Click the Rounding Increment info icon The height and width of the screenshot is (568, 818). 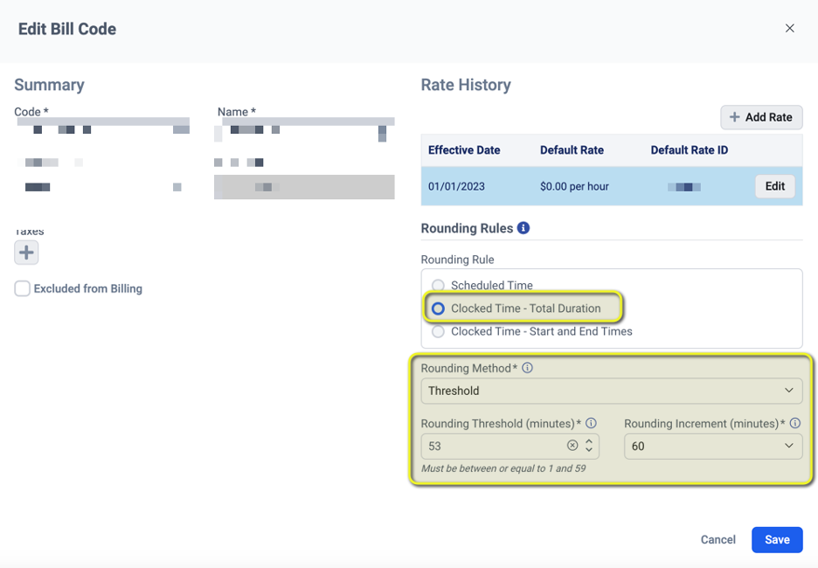coord(795,423)
